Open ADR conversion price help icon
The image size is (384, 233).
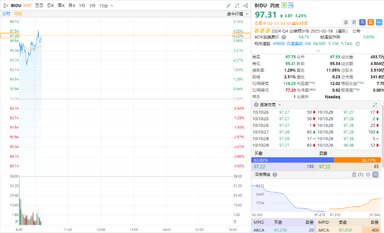(284, 37)
